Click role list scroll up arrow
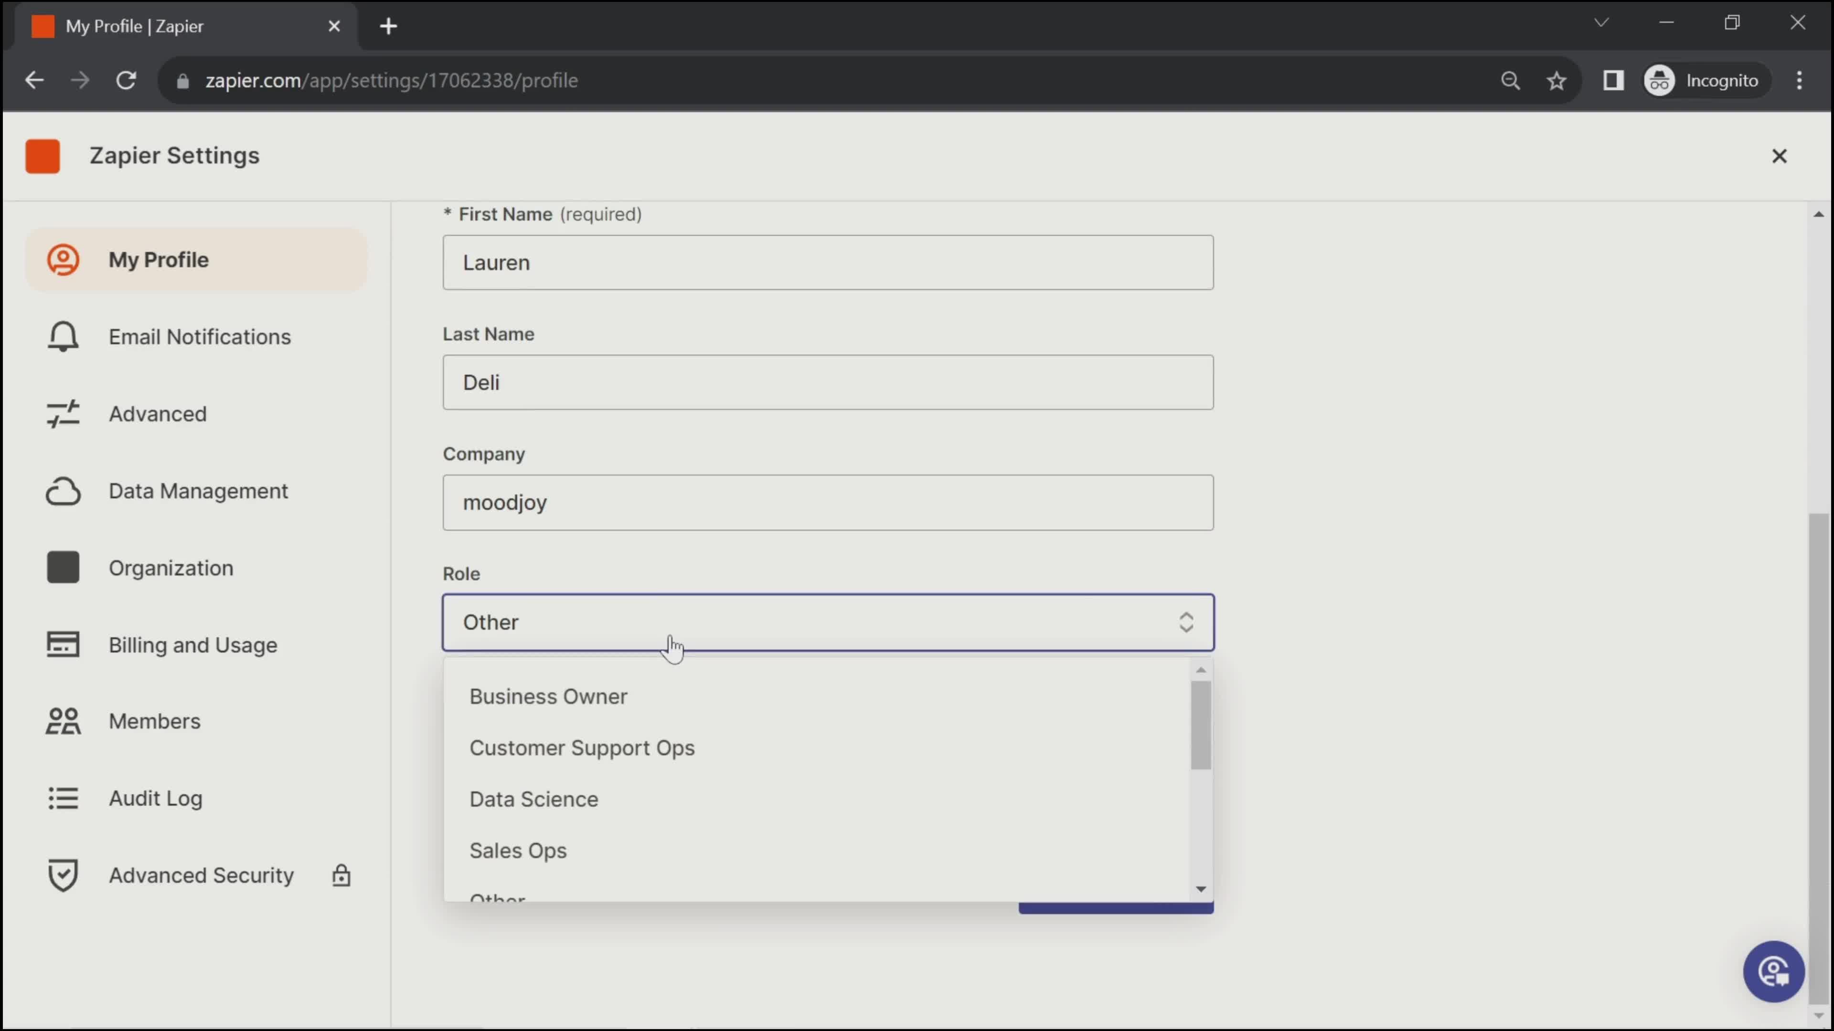 (x=1201, y=670)
